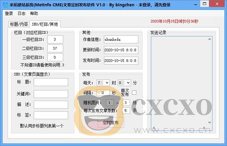Click the 二级栏目ID input field
This screenshot has height=146, width=227.
(55, 48)
